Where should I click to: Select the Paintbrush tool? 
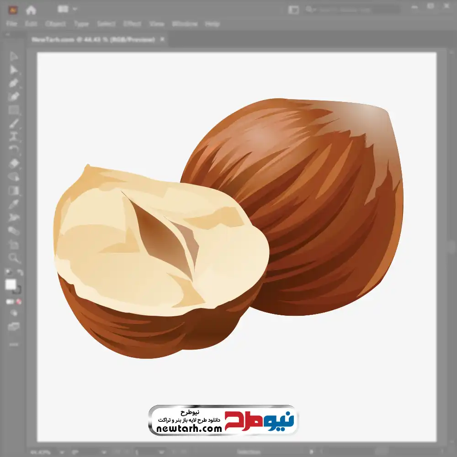pos(14,123)
